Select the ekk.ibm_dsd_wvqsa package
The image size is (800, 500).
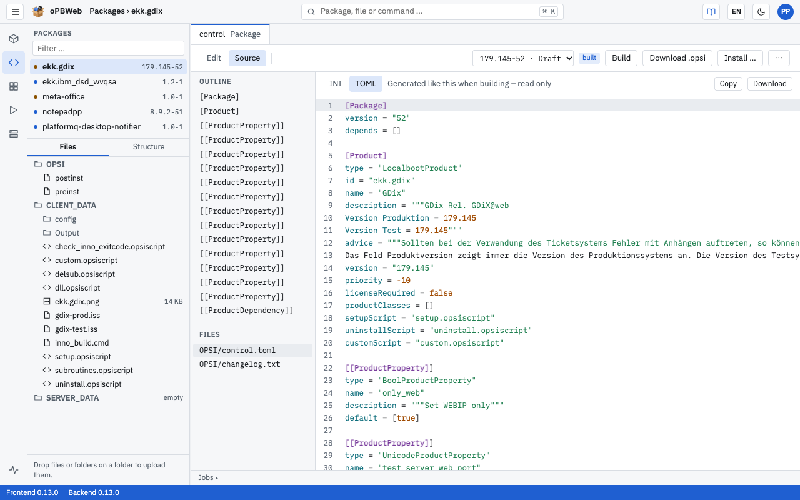click(x=108, y=82)
